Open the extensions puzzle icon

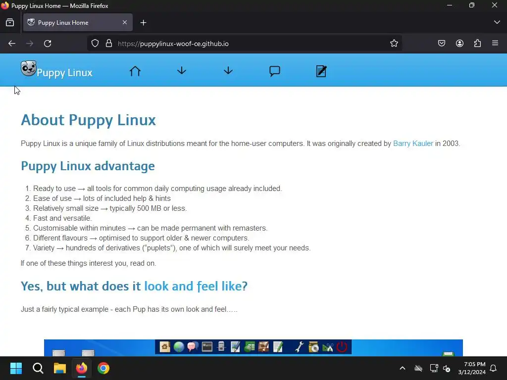[477, 44]
